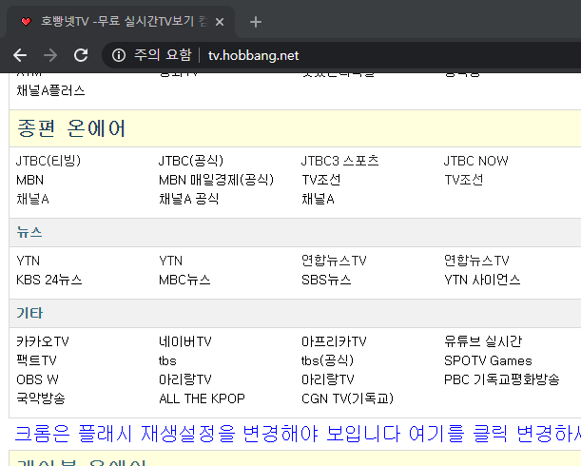Open the JTBC3 스포츠 link
This screenshot has height=466, width=581.
pos(339,161)
